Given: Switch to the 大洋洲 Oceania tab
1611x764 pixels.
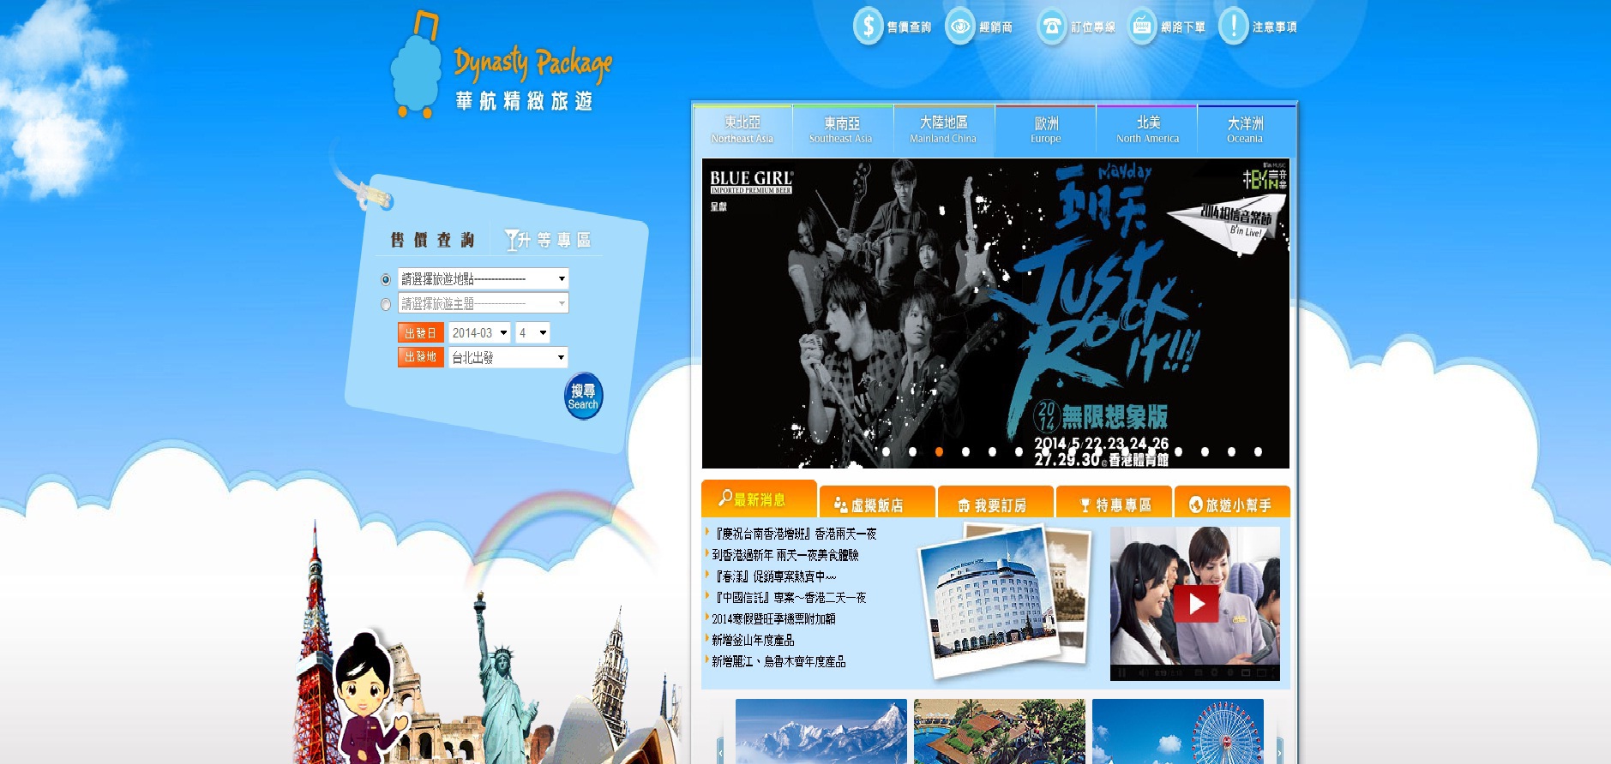Looking at the screenshot, I should [1246, 129].
